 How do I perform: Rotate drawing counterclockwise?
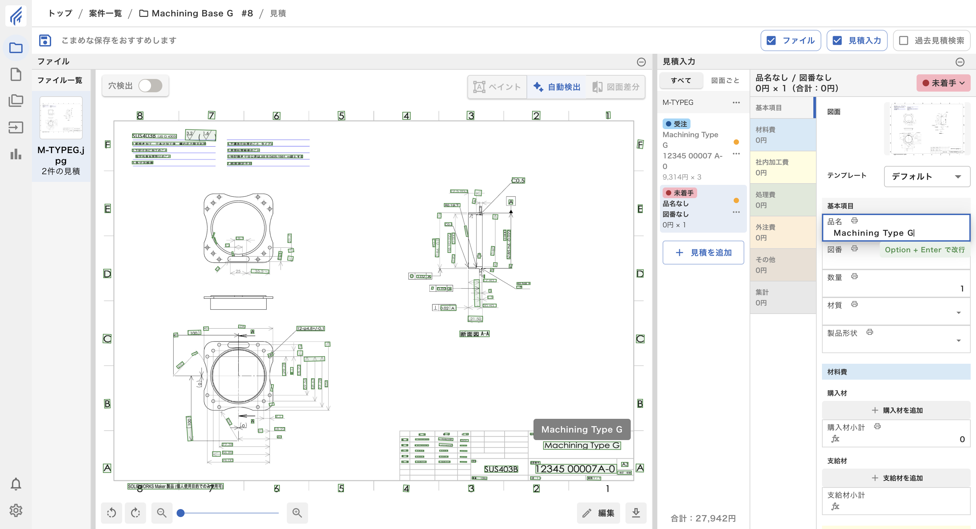(x=112, y=513)
